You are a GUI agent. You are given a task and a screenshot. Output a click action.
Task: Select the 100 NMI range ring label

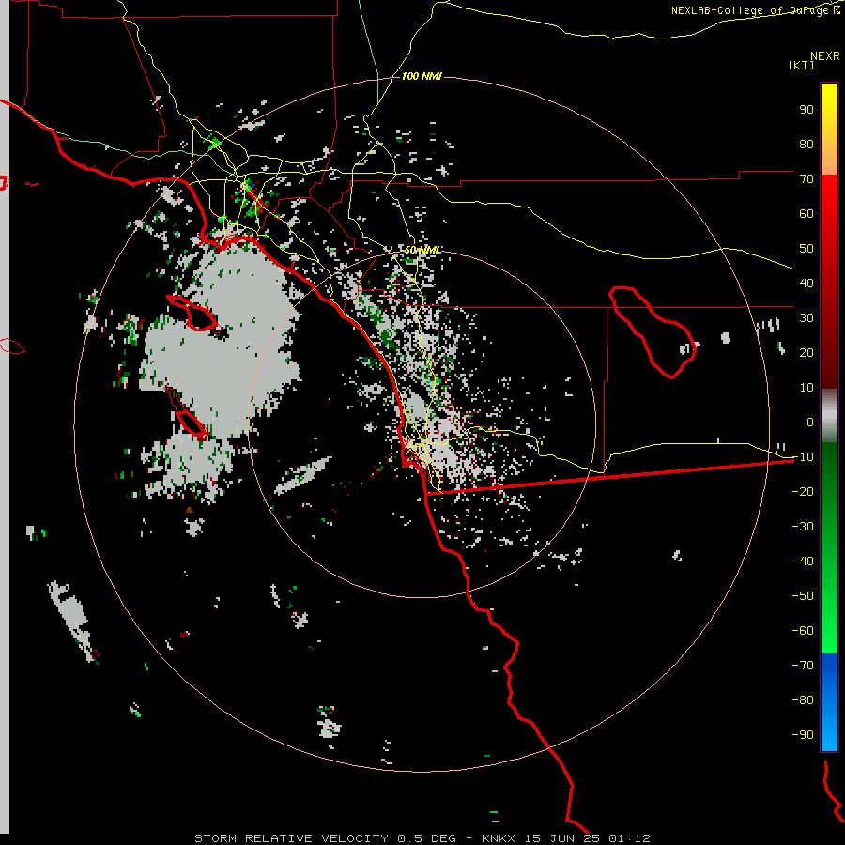point(422,76)
